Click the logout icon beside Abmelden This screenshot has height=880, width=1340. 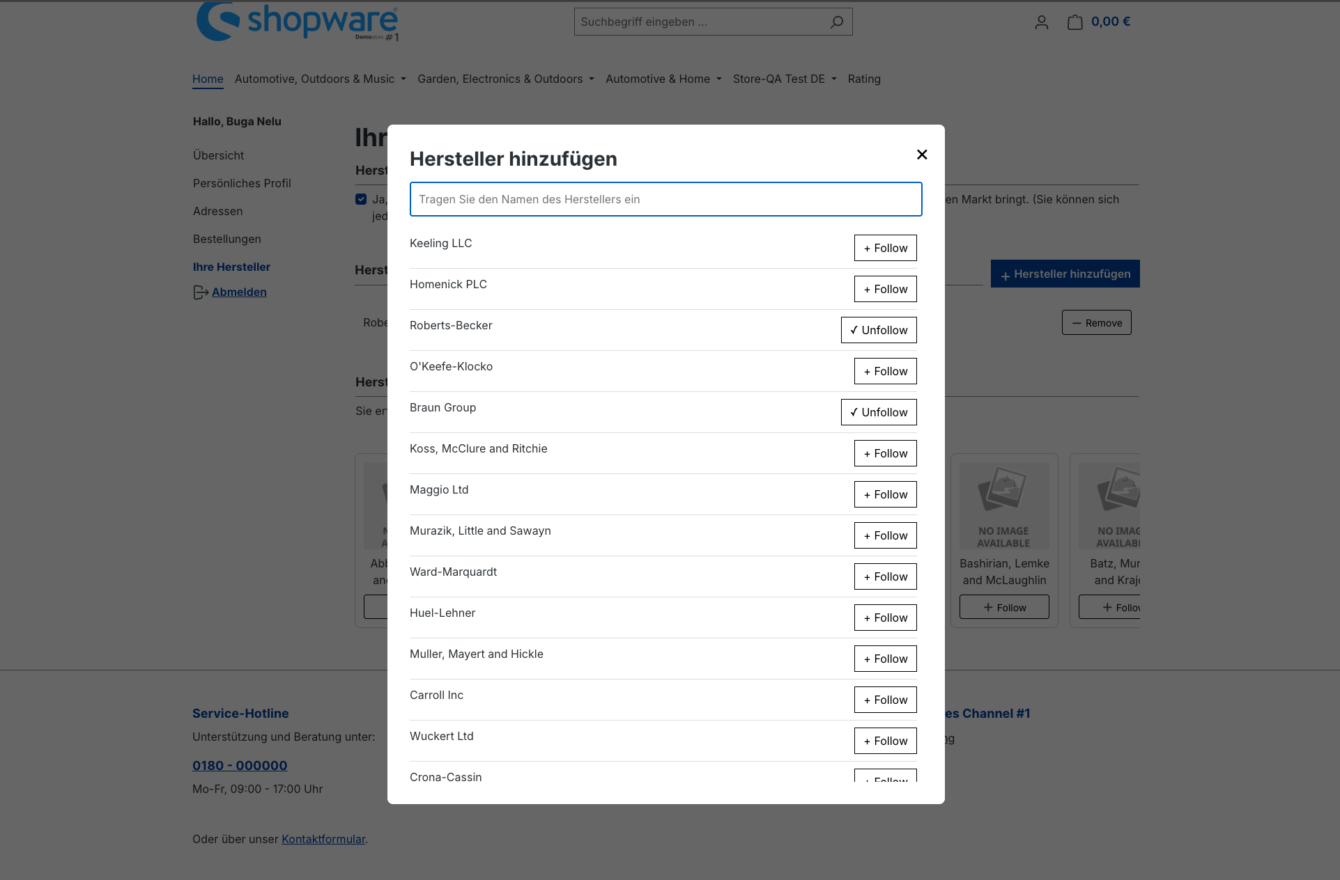pyautogui.click(x=200, y=292)
